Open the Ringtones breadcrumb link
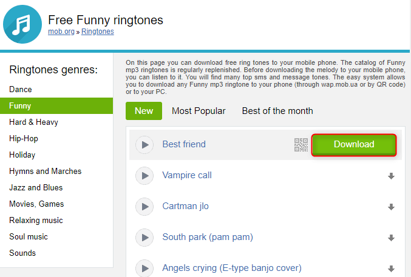Screen dimensions: 411x277 [x=98, y=32]
